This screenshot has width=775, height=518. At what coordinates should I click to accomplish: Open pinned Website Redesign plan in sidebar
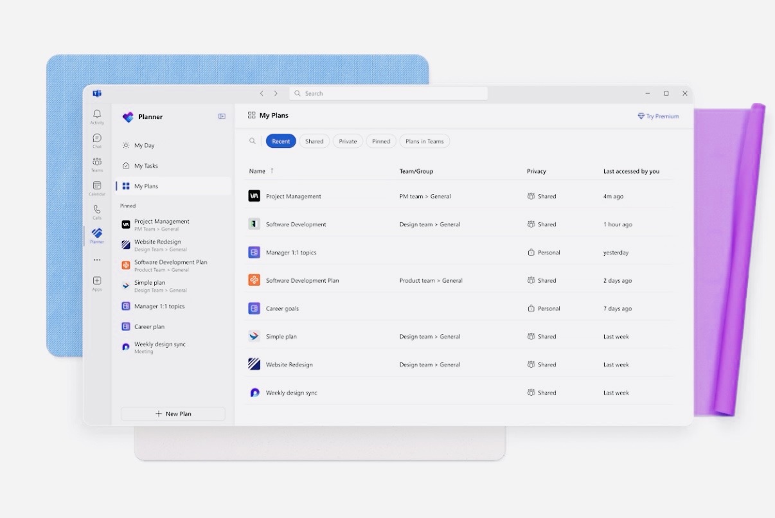click(x=173, y=245)
